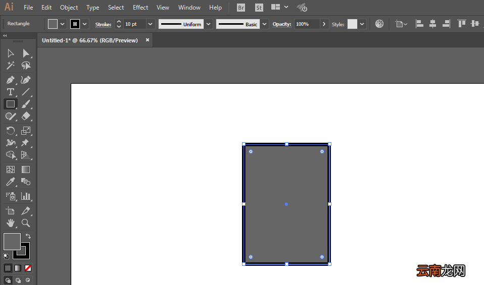Open Adobe Bridge with Br button
The width and height of the screenshot is (484, 285).
click(241, 8)
